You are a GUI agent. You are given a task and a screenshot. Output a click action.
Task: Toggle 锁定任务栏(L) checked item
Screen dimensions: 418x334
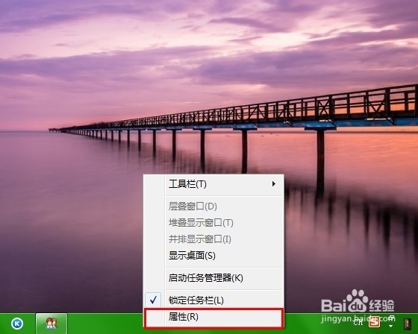(x=213, y=300)
